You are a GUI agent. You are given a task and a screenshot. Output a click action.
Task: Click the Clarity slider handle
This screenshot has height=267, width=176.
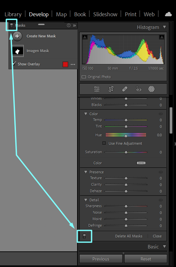point(126,185)
